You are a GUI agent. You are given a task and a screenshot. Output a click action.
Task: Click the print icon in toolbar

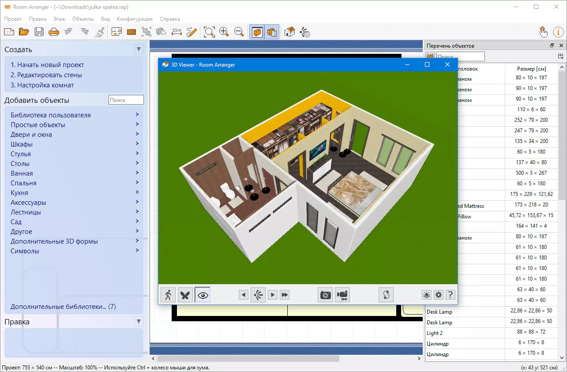point(54,32)
